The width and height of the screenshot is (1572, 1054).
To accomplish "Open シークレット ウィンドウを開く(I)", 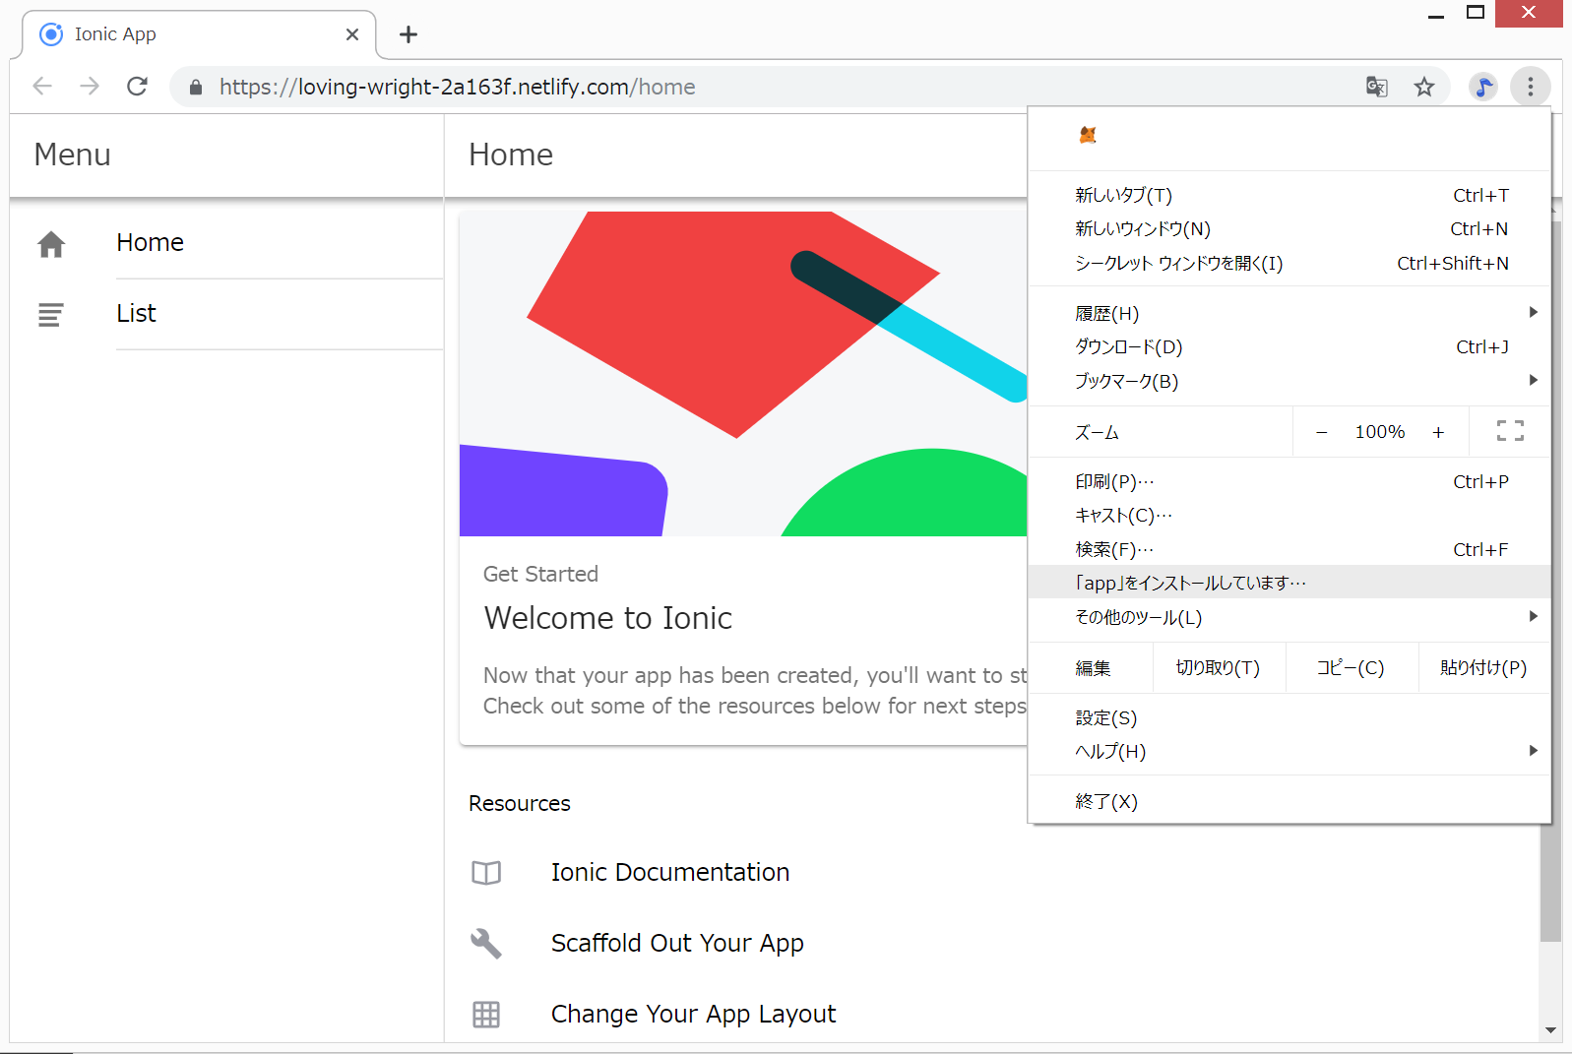I will (x=1289, y=263).
